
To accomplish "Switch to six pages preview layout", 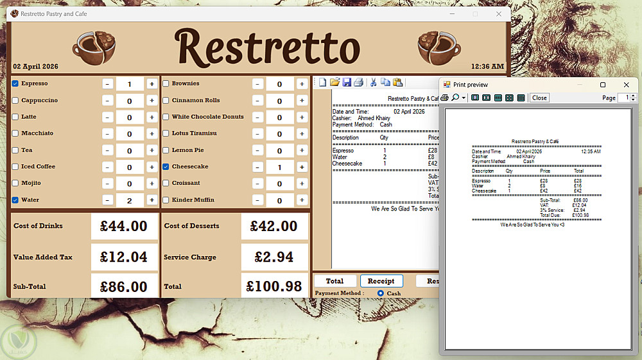I will 521,98.
